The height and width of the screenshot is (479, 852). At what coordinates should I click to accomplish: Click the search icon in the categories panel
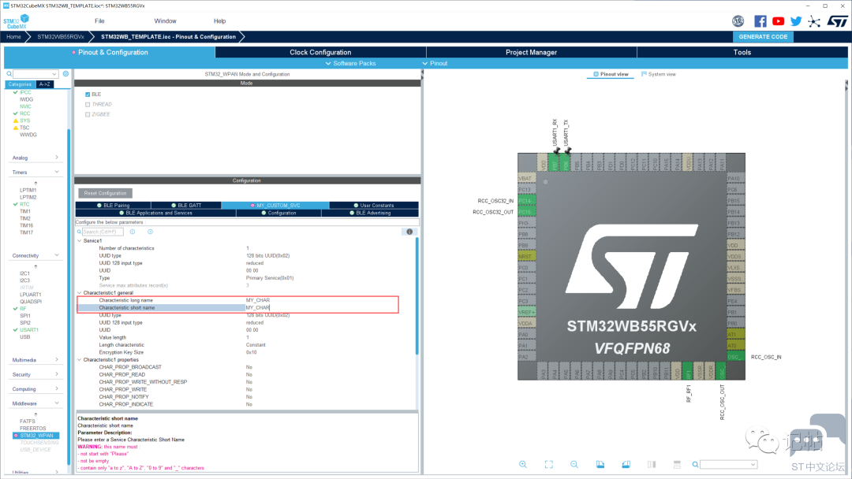click(9, 74)
